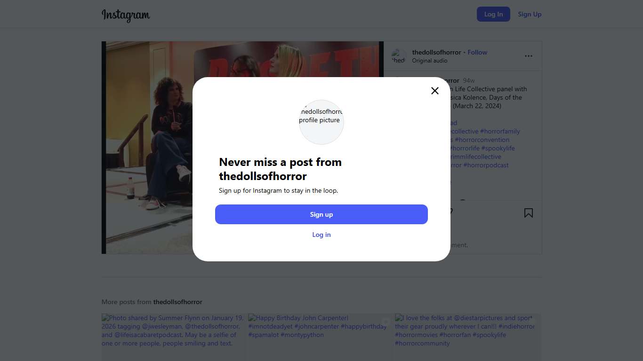This screenshot has width=643, height=361.
Task: Open the diestarpictures post thumbnail
Action: (467, 336)
